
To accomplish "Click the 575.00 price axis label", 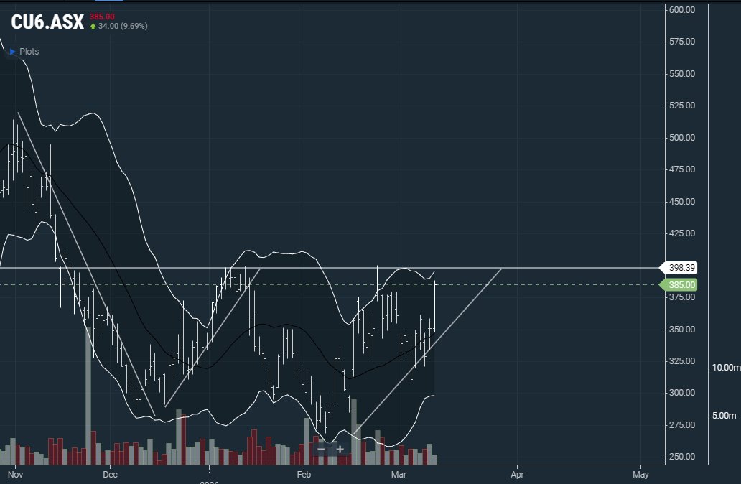I will point(682,42).
